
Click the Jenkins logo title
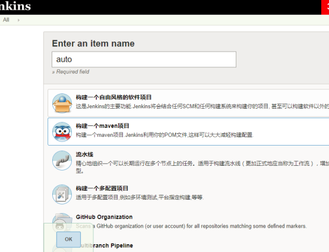point(15,6)
